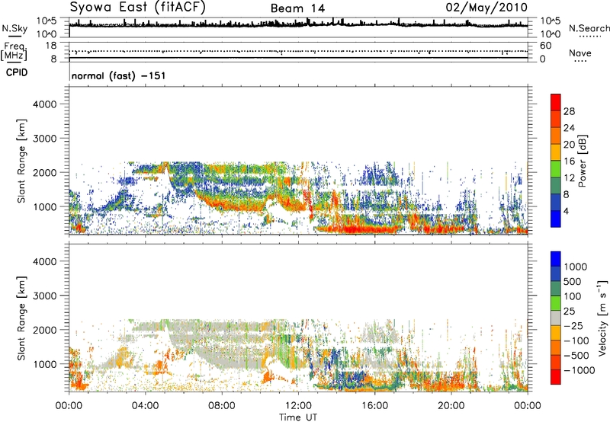This screenshot has width=610, height=422.
Task: Click the "-500" label on the Velocity colorbar
Action: [576, 356]
